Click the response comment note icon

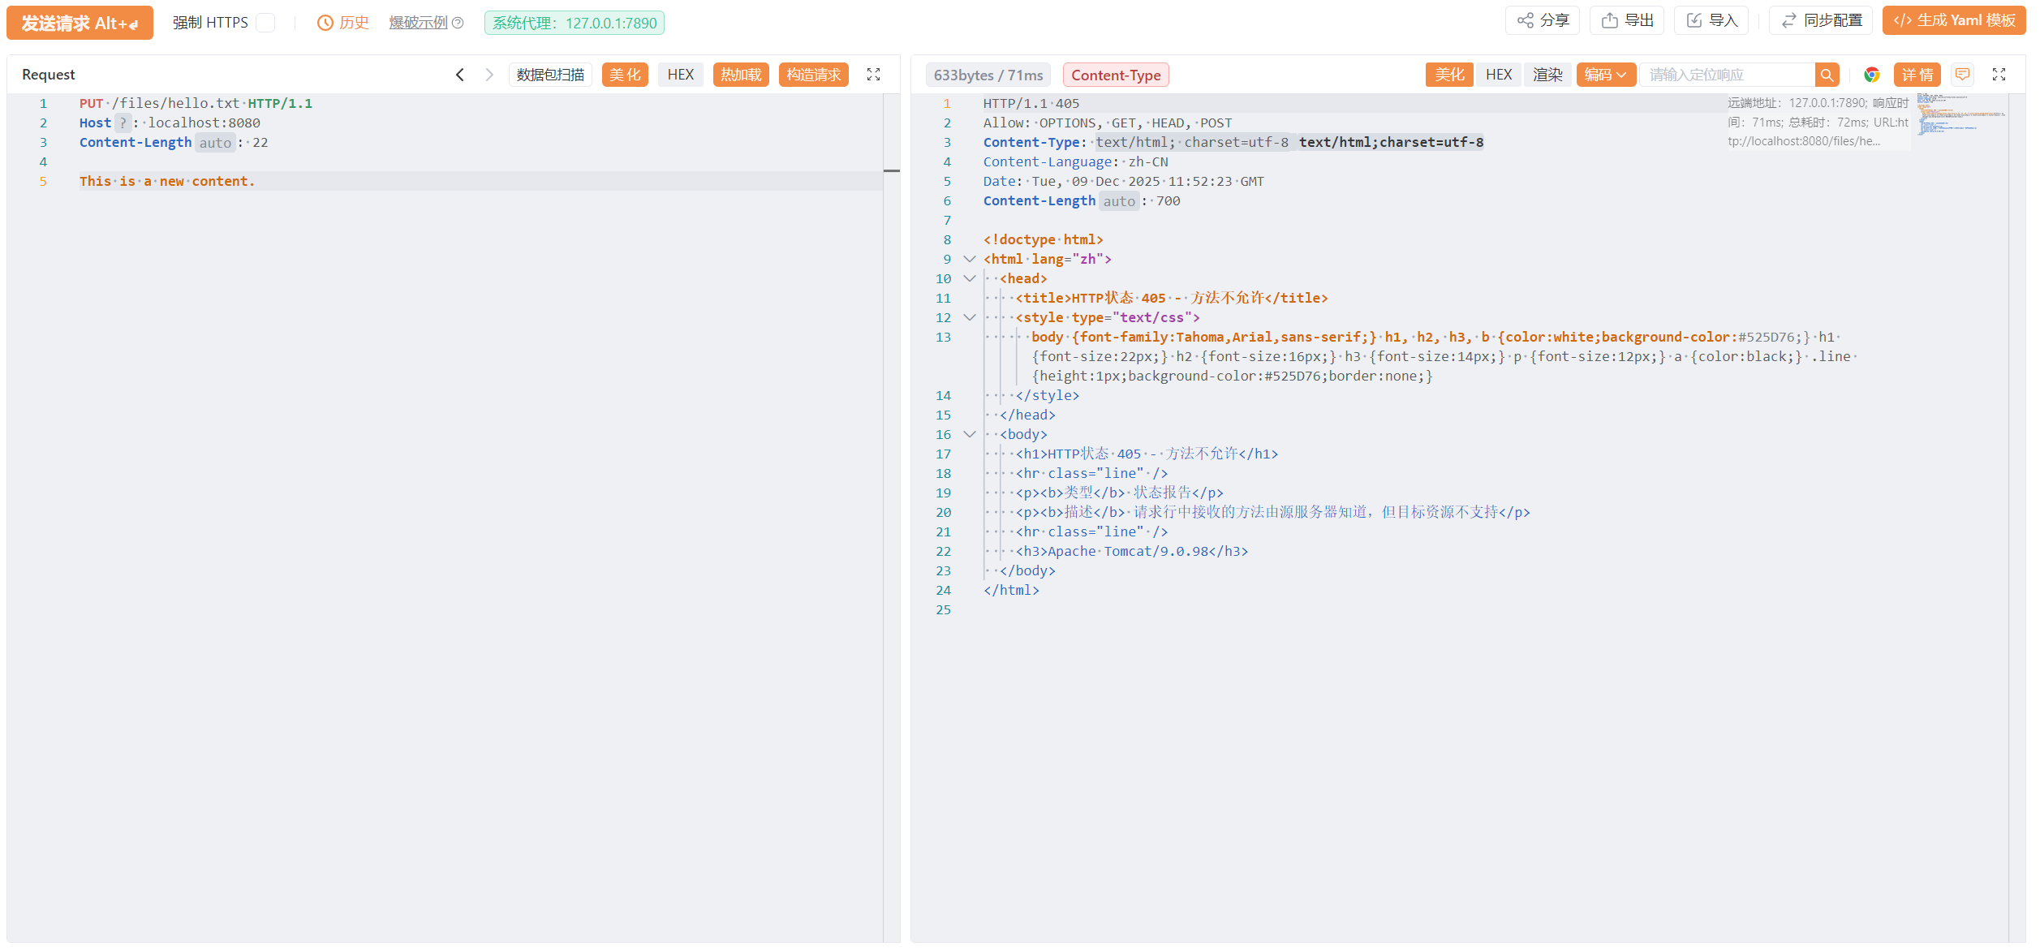point(1962,75)
